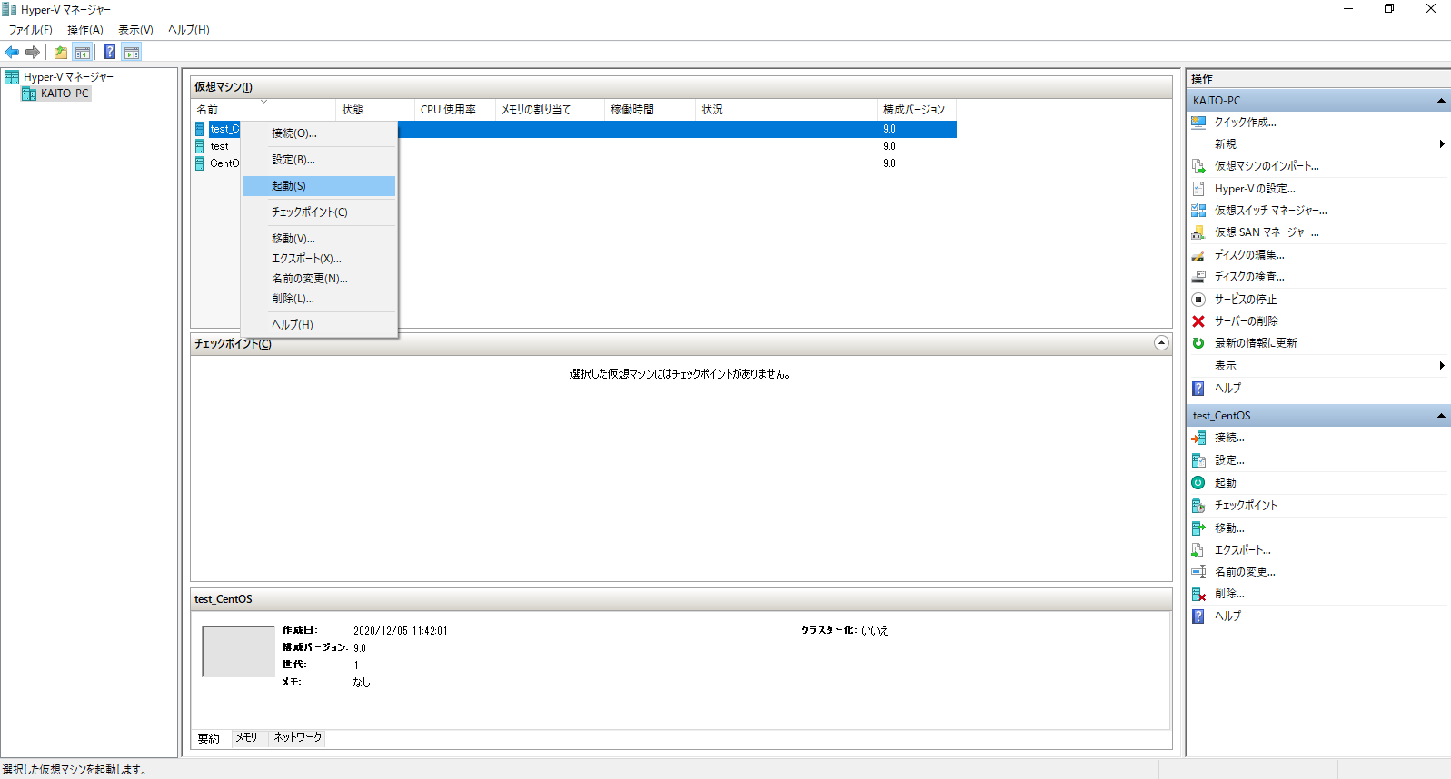The width and height of the screenshot is (1451, 779).
Task: Click 移動... in the test_CentOS actions section
Action: [1229, 528]
